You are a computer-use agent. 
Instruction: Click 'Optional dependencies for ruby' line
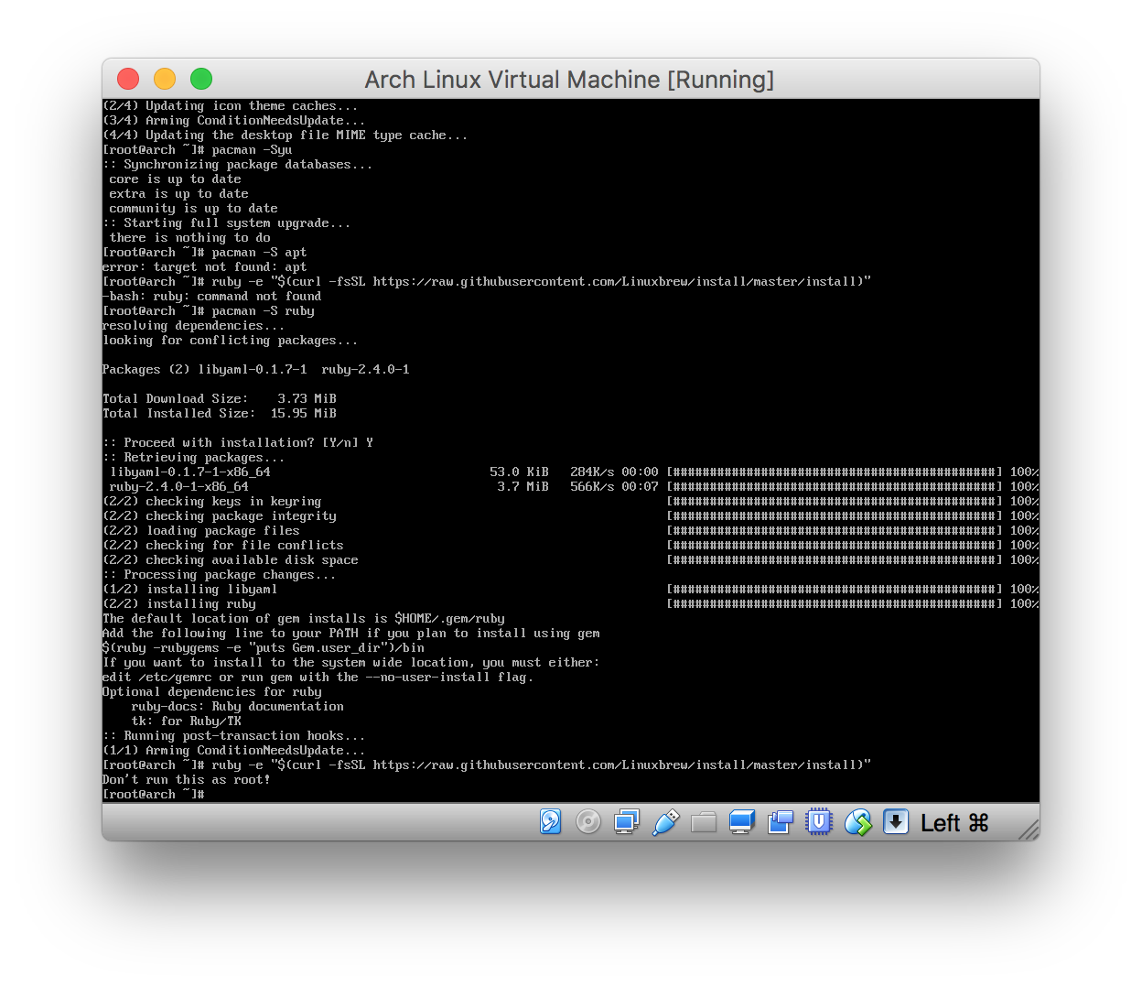212,692
